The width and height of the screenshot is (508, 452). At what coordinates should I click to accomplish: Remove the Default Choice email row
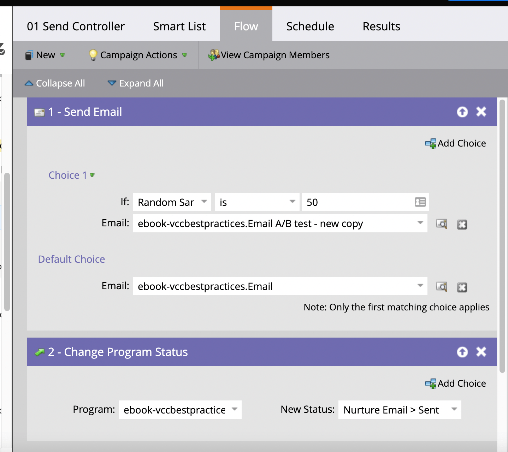click(462, 287)
